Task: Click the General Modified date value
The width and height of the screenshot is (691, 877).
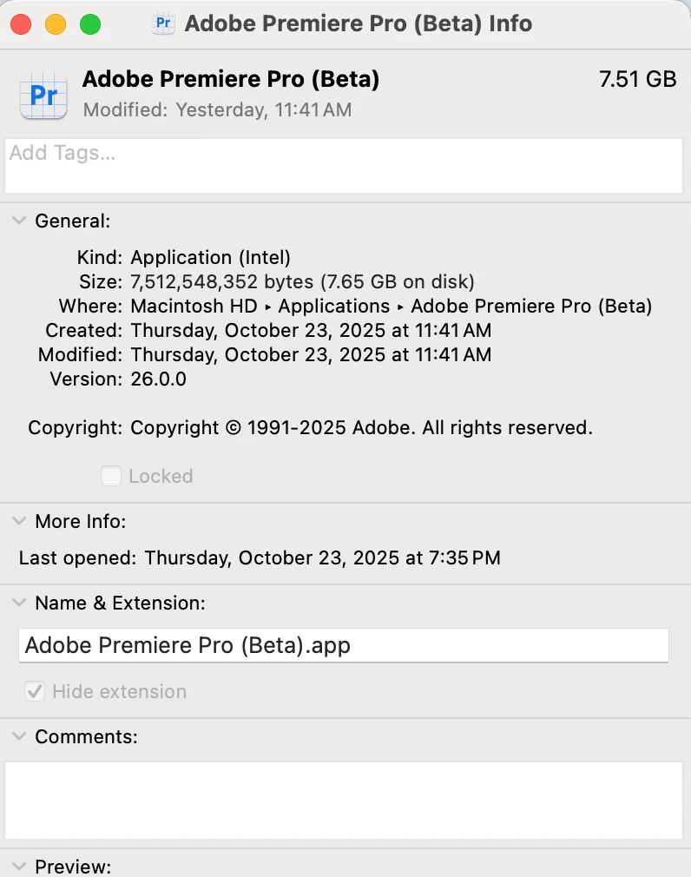Action: pyautogui.click(x=311, y=355)
